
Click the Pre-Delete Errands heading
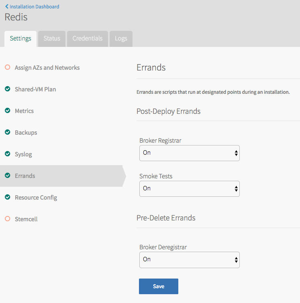pyautogui.click(x=166, y=218)
